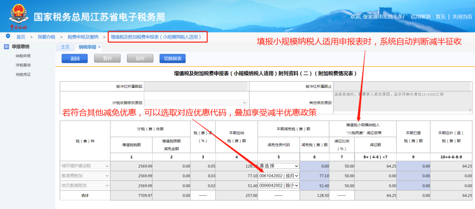The width and height of the screenshot is (475, 209).
Task: Click the 增值税税额 column header
Action: tap(132, 145)
